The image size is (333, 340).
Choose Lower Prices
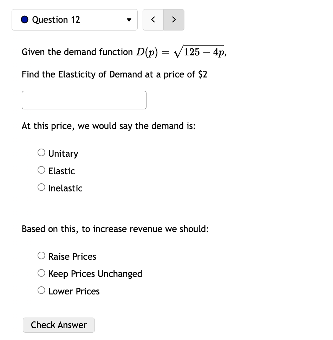click(41, 290)
